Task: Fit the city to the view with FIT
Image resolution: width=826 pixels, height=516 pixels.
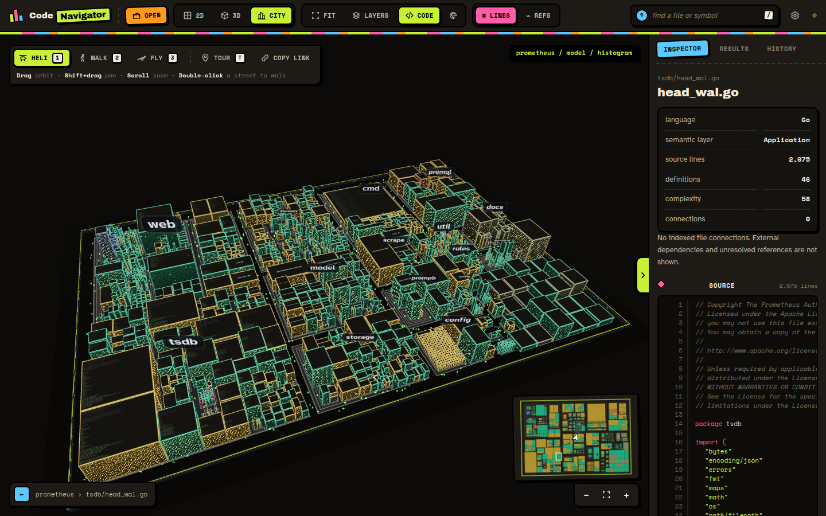Action: pos(324,15)
